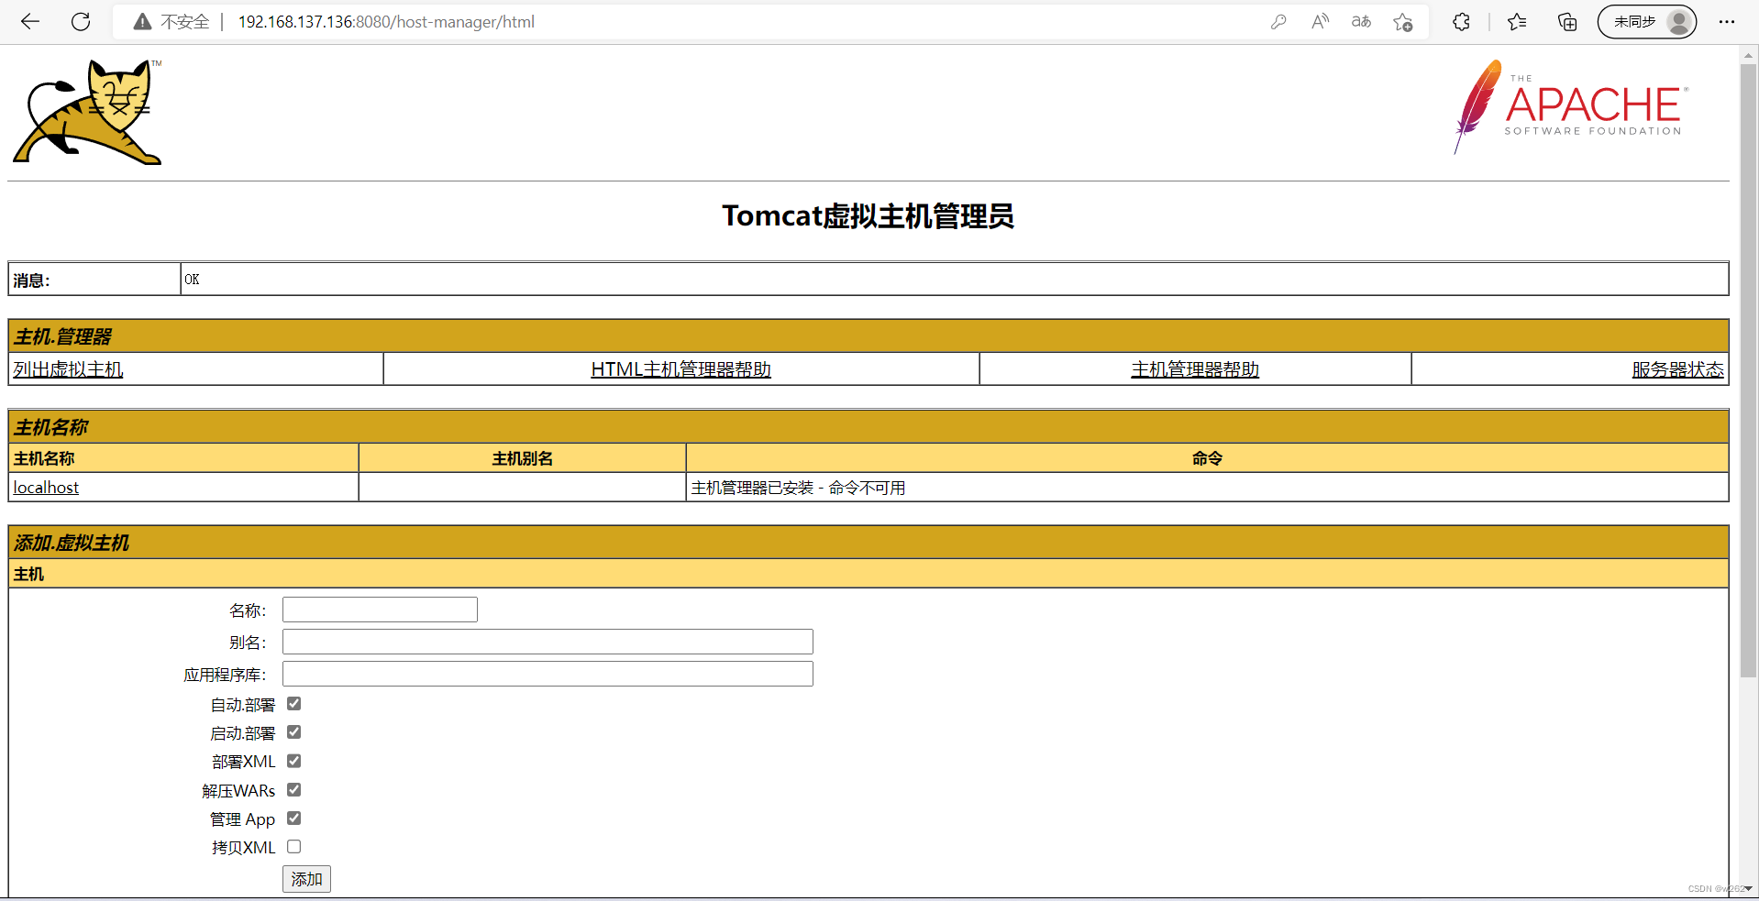Uncheck the 管理 App checkbox

293,819
